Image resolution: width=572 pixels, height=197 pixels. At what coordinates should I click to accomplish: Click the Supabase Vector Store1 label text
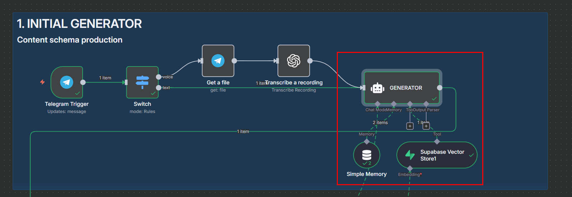pos(442,155)
